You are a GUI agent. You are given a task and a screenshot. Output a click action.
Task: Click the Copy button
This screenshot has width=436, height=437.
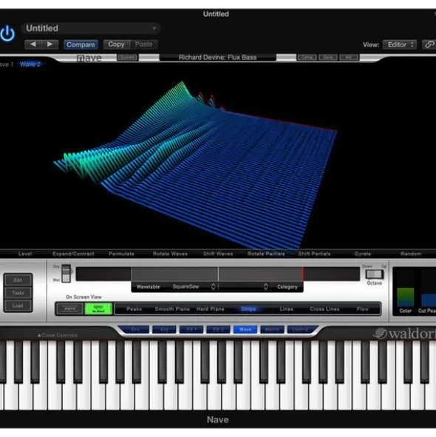click(116, 44)
